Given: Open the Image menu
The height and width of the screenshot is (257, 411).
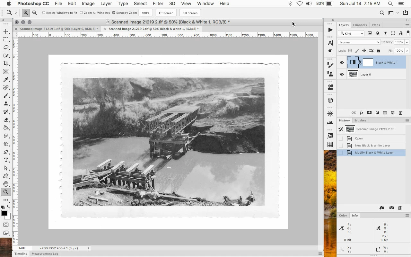Looking at the screenshot, I should [x=88, y=4].
